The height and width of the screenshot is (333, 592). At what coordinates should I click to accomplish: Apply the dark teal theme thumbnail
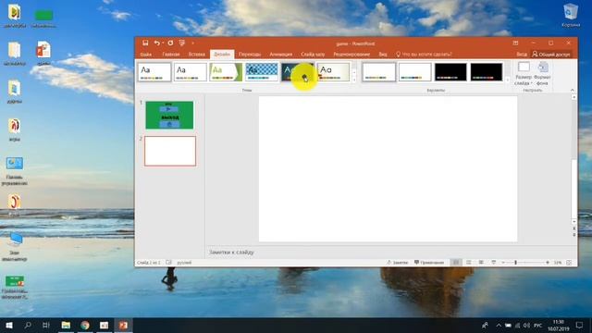tap(297, 72)
